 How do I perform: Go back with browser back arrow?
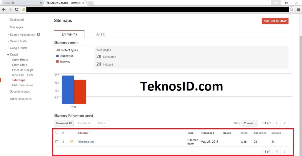(x=4, y=9)
